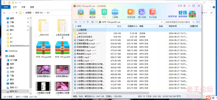Click up arrow in File Explorer
The width and height of the screenshot is (217, 100).
tap(17, 13)
